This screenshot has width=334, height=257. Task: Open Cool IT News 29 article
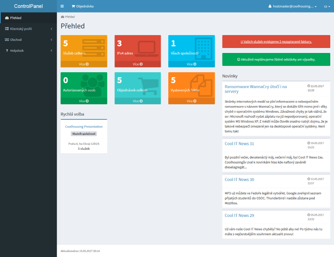pyautogui.click(x=239, y=215)
